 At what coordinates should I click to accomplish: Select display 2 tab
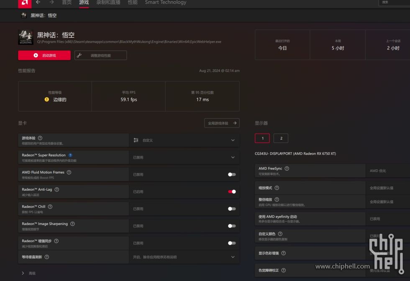tap(281, 138)
